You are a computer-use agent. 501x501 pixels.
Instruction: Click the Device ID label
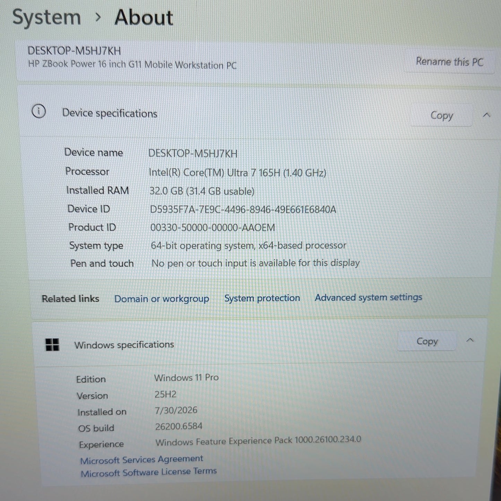(x=88, y=209)
